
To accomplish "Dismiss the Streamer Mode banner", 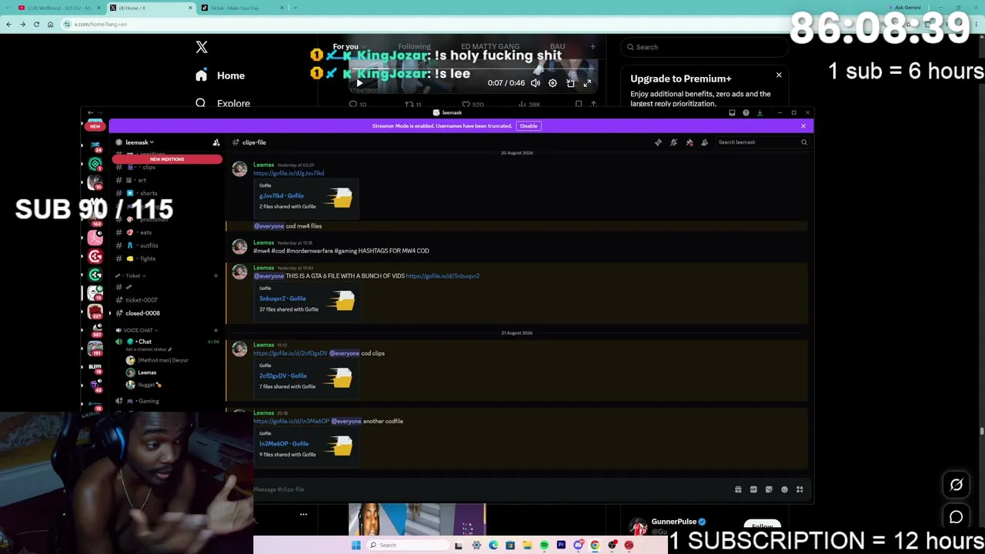I will 803,126.
